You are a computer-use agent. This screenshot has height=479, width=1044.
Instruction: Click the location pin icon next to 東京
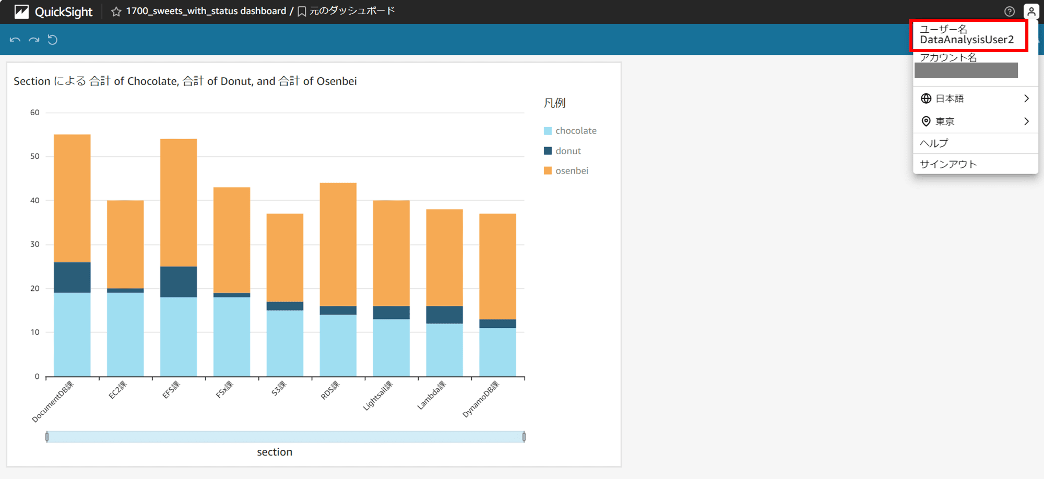(926, 121)
